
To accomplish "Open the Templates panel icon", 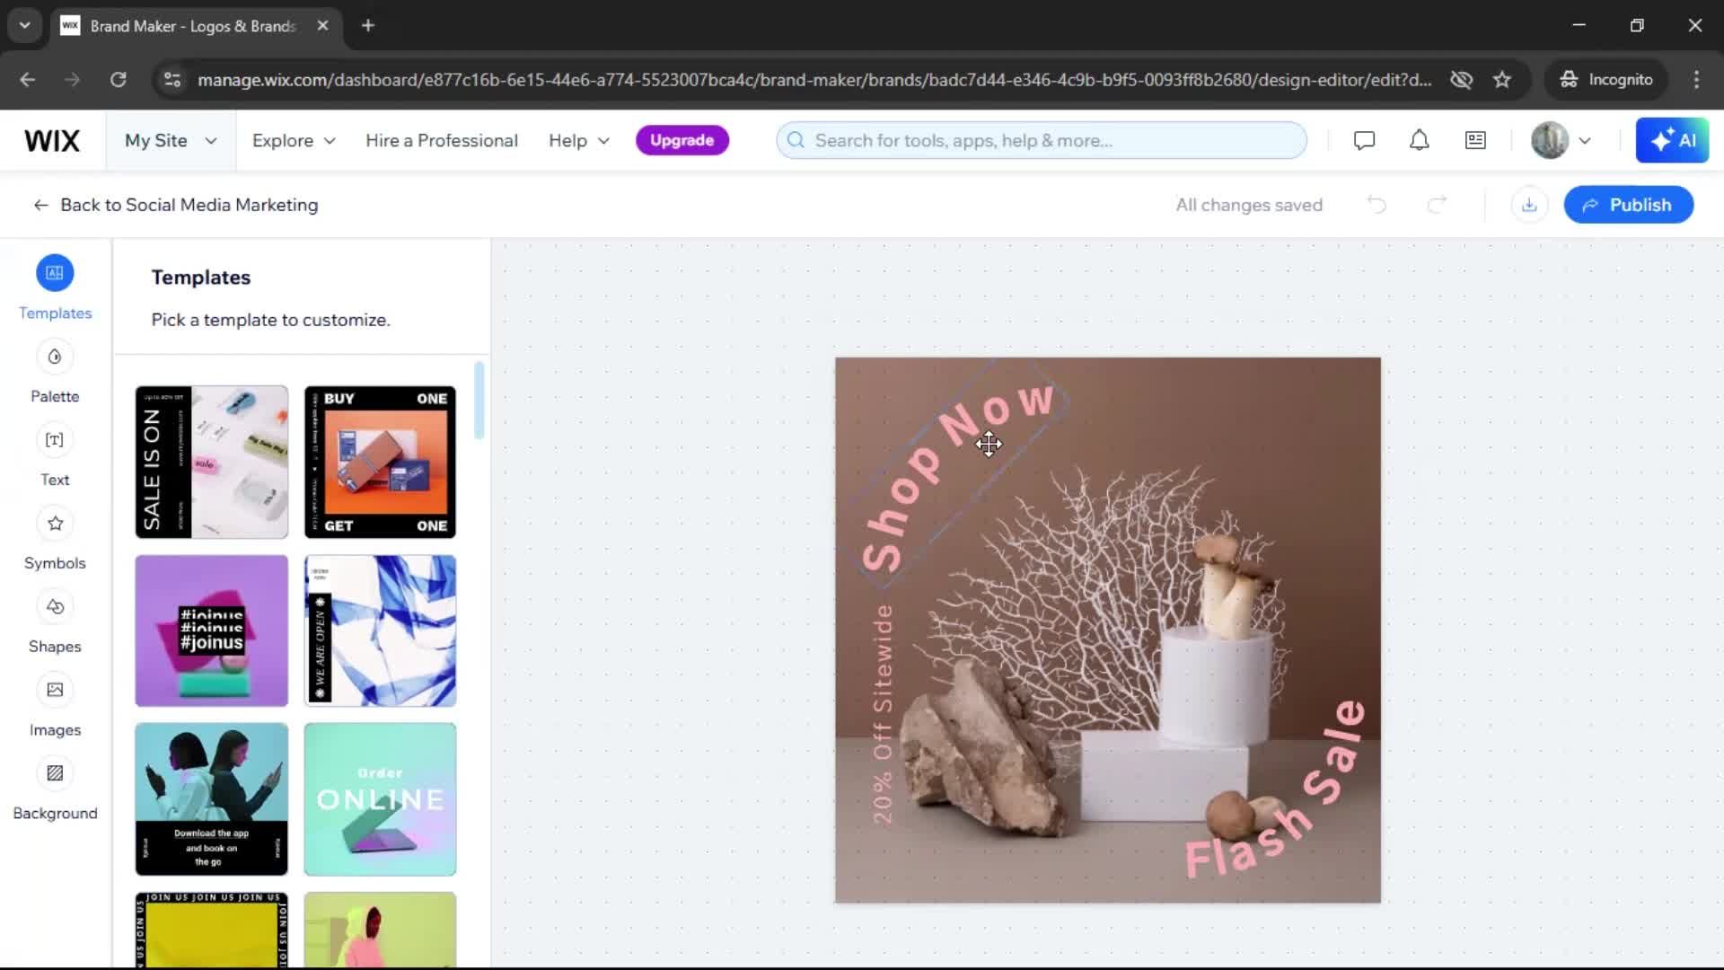I will (x=55, y=273).
